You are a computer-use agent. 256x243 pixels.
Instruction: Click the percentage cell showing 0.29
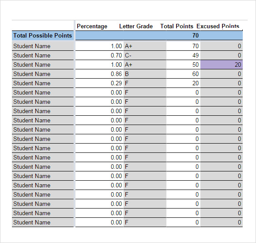99,83
